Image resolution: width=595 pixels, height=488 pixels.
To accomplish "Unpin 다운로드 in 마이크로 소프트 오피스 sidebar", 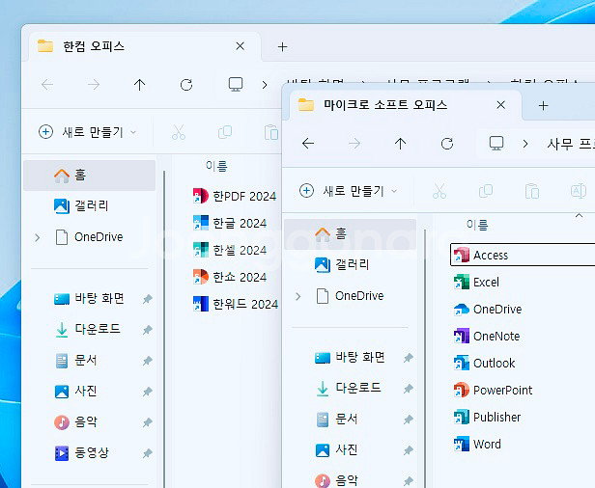I will click(x=409, y=389).
